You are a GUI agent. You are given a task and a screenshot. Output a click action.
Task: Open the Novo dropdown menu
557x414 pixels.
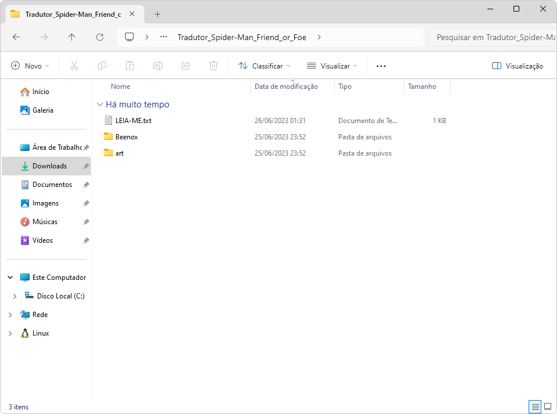click(x=30, y=66)
